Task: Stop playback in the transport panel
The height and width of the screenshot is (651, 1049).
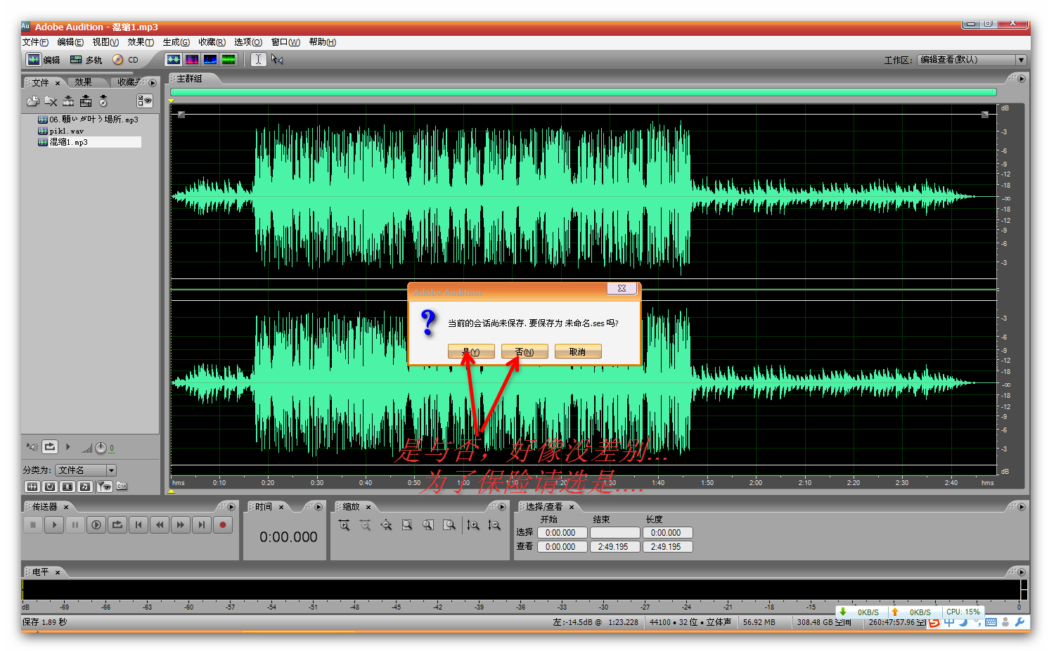Action: click(33, 524)
